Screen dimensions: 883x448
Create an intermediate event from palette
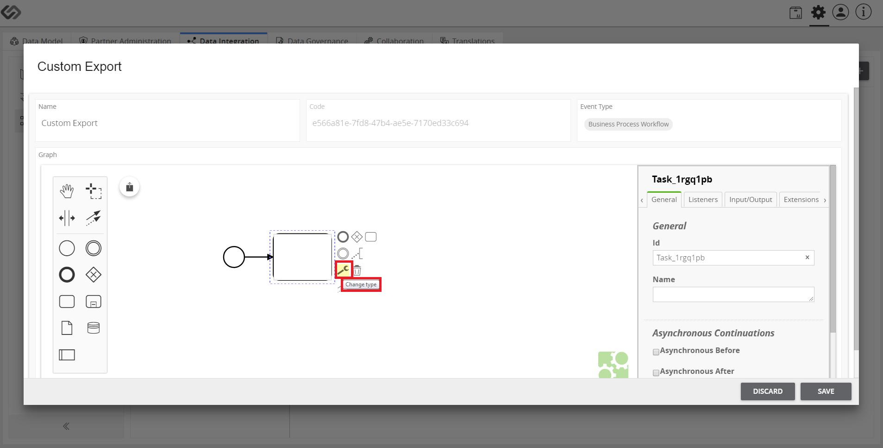coord(94,248)
